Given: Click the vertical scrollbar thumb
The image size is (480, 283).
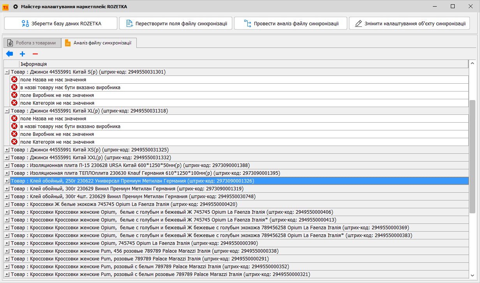Looking at the screenshot, I should 472,156.
